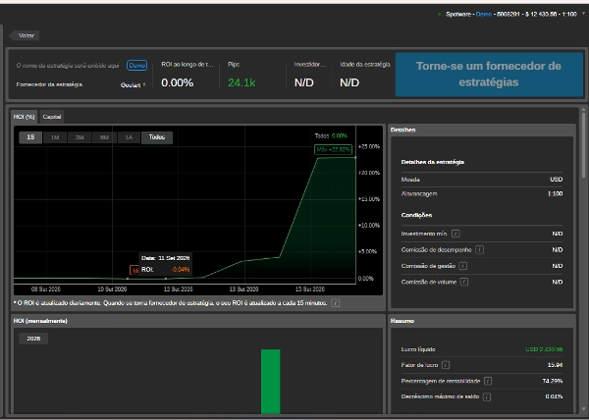Click the Alavancagem value 1:100
This screenshot has width=589, height=420.
click(556, 194)
